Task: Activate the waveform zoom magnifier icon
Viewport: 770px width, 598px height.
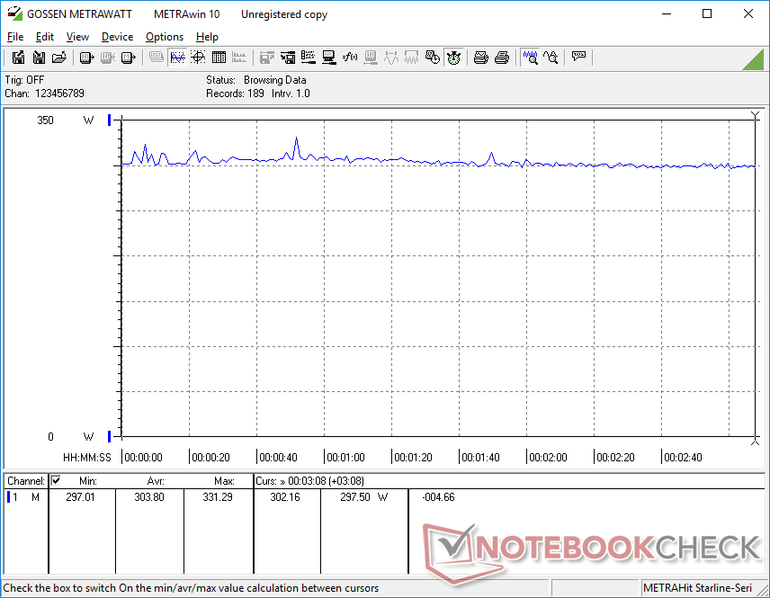Action: point(530,58)
